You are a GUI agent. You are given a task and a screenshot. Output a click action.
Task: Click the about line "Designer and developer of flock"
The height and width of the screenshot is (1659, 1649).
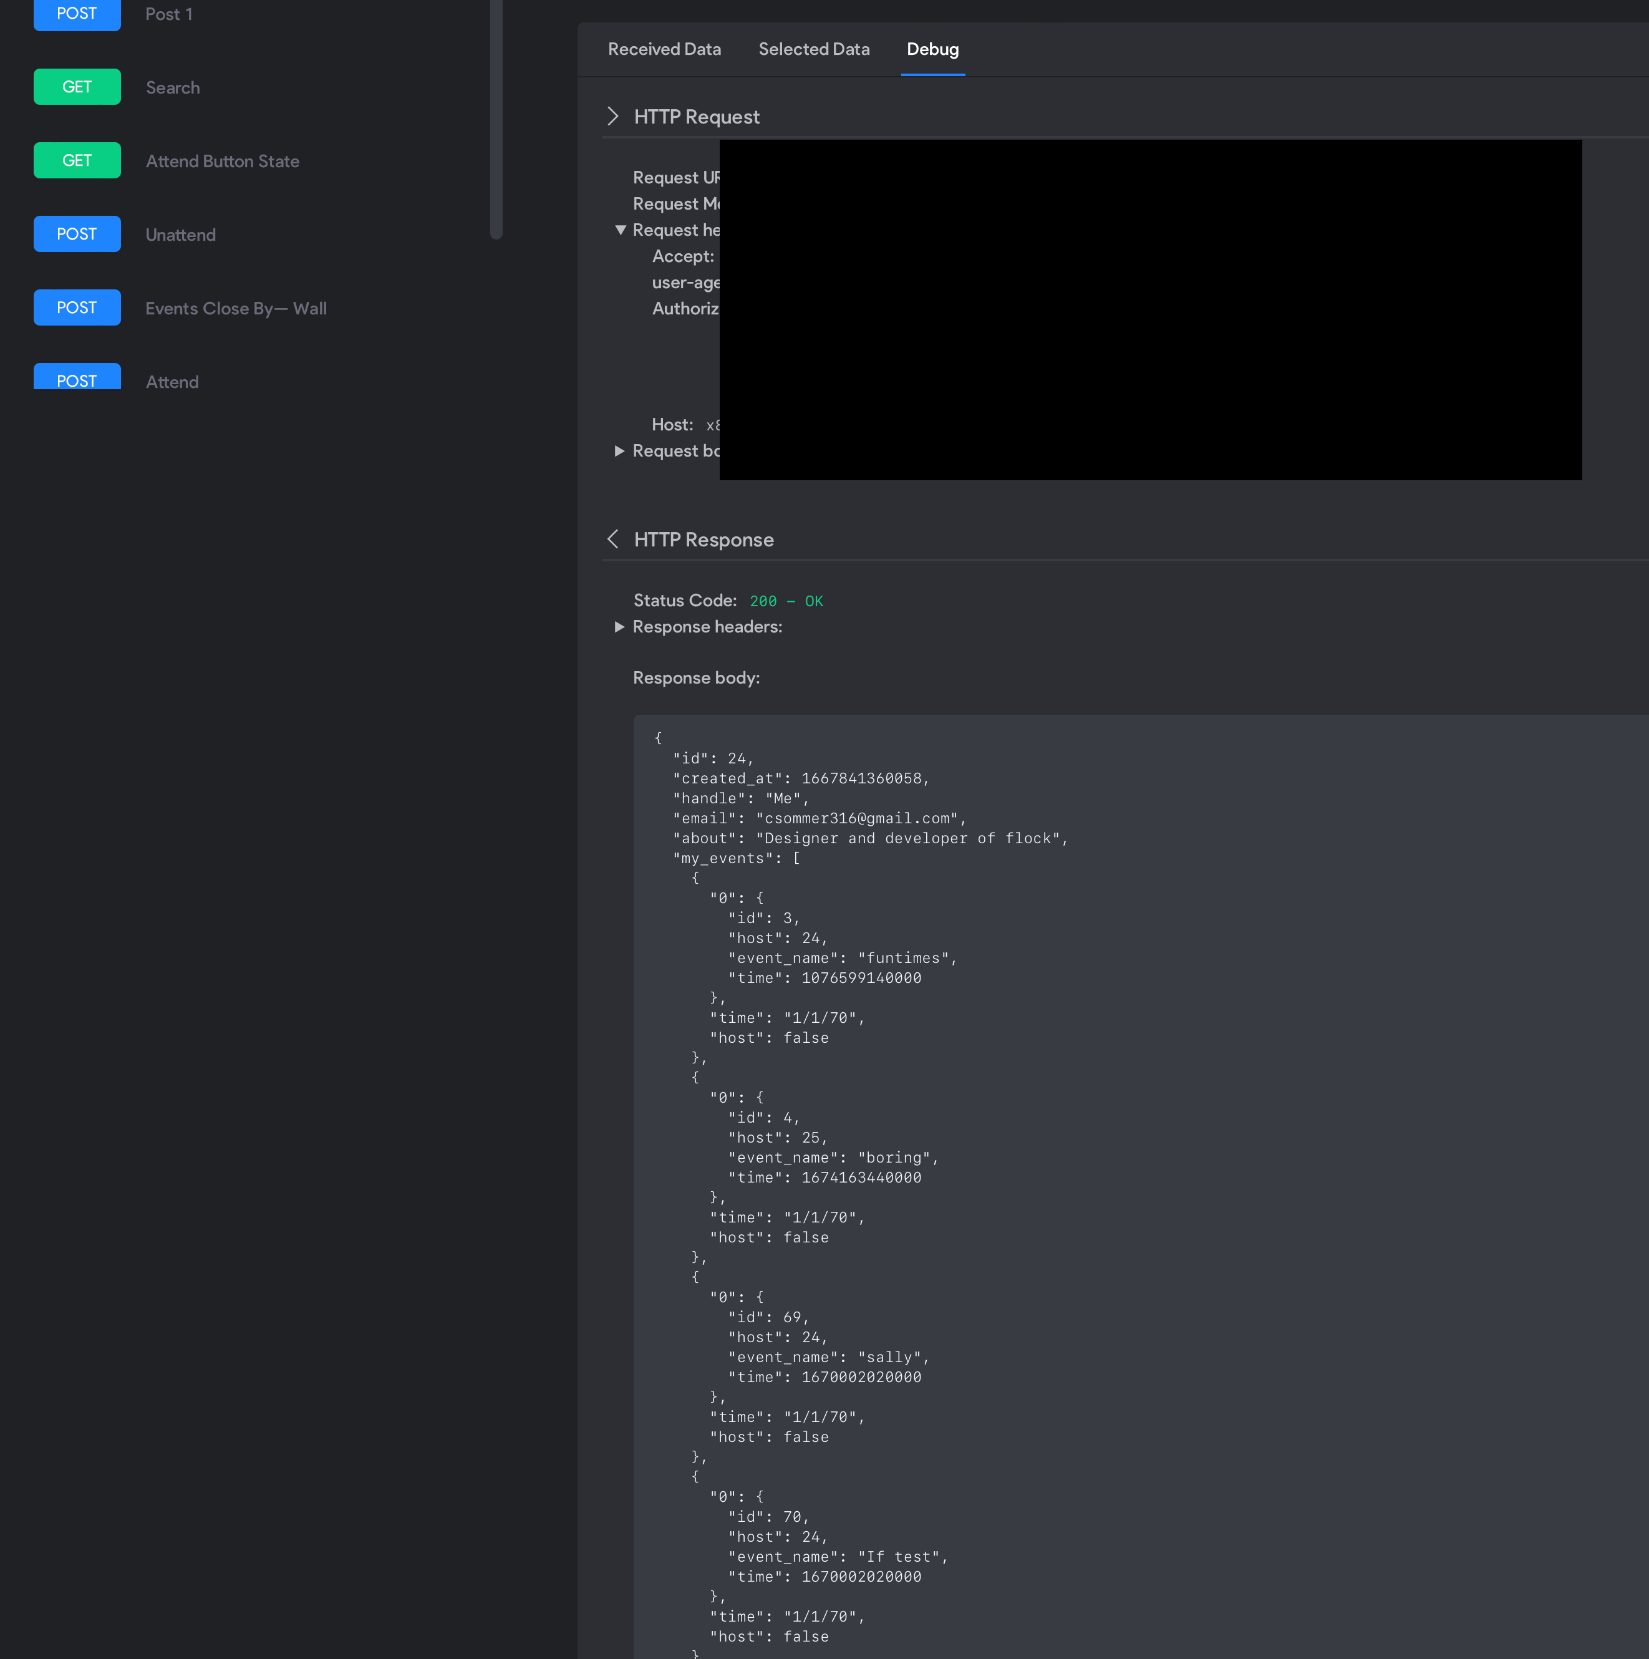870,838
